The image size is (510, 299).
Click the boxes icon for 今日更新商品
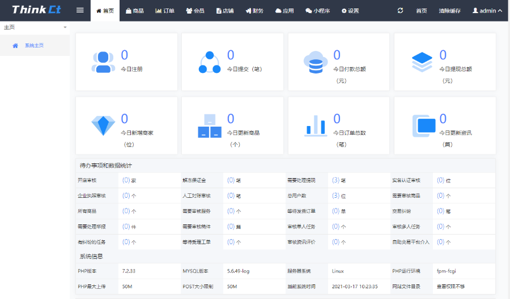click(x=209, y=125)
